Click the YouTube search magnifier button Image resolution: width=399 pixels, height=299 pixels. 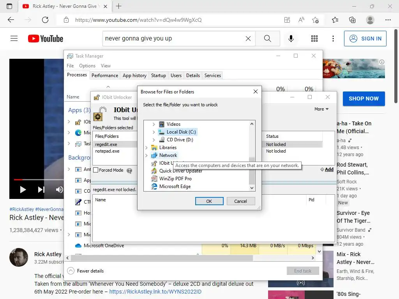tap(267, 39)
